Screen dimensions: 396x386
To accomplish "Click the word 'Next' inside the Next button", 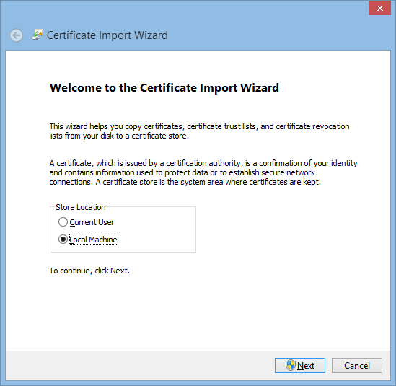I will (x=306, y=366).
